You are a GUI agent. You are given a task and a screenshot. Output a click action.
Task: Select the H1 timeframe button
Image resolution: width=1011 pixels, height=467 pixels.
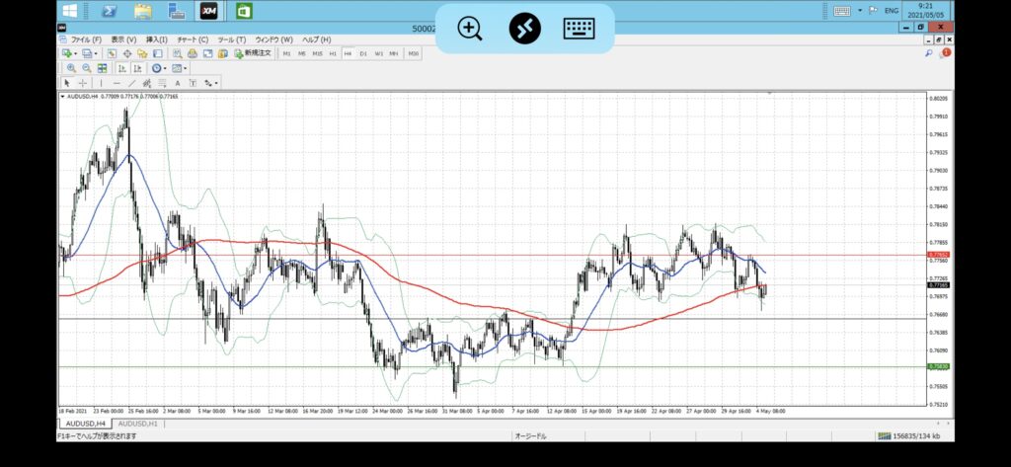click(x=333, y=53)
